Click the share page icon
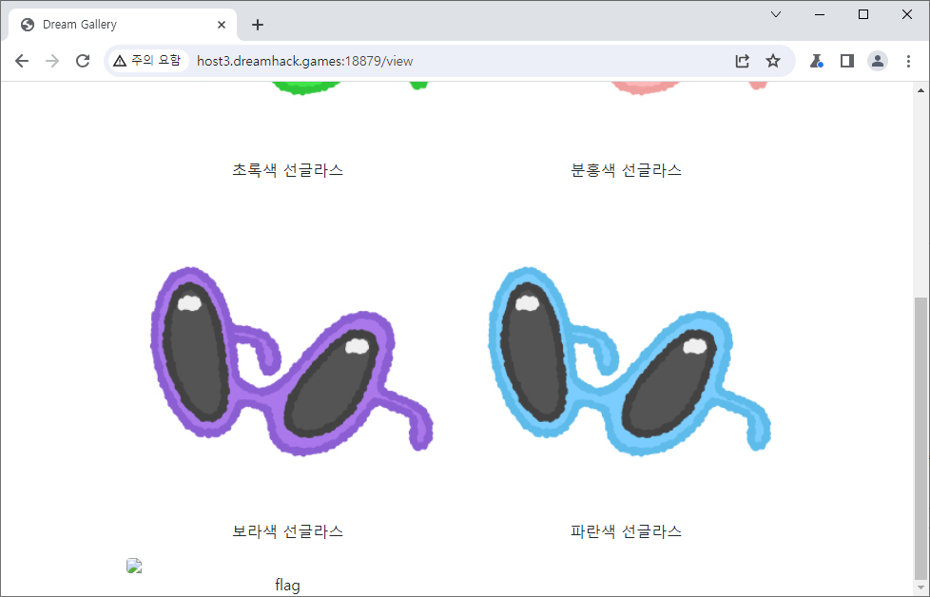Image resolution: width=930 pixels, height=597 pixels. coord(742,61)
